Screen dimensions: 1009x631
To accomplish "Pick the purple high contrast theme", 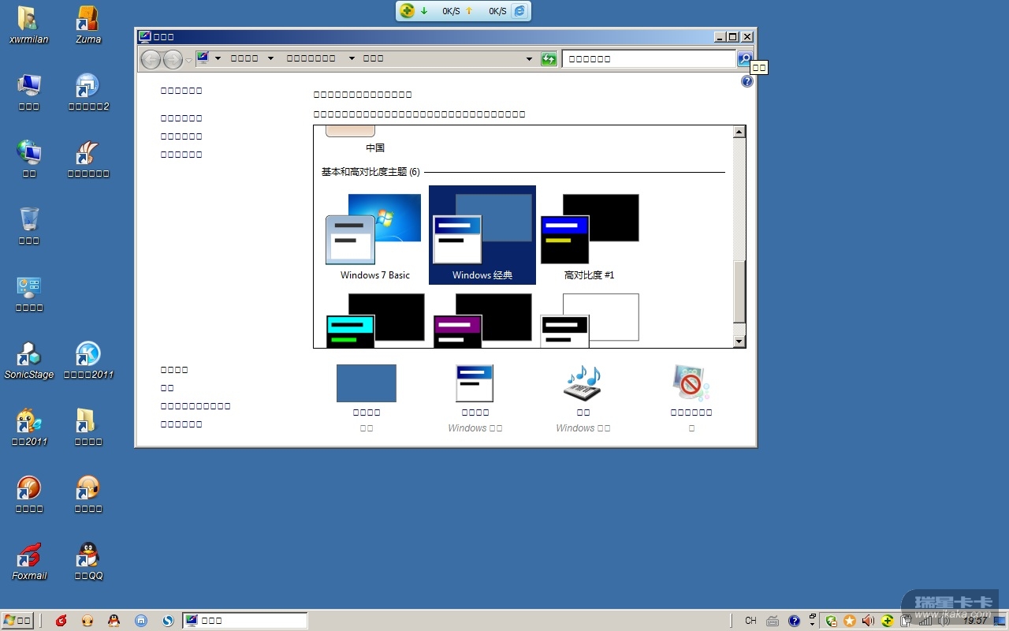I will pyautogui.click(x=482, y=319).
